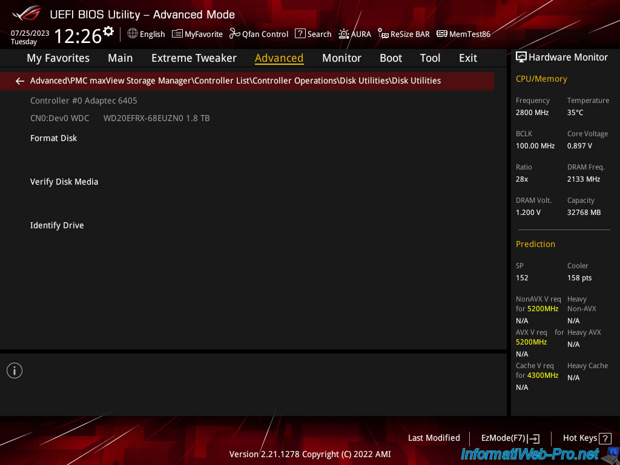This screenshot has width=620, height=465.
Task: Select Identify Drive option
Action: coord(57,225)
